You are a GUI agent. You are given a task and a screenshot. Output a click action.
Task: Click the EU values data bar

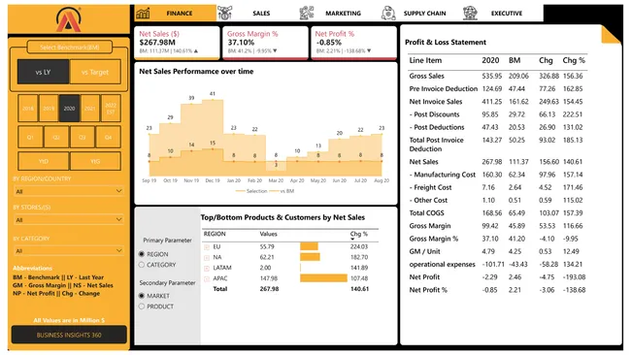tap(309, 246)
